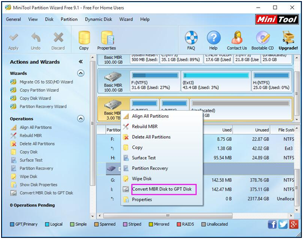This screenshot has width=303, height=239.
Task: Click the Bootable CD icon
Action: 263,37
